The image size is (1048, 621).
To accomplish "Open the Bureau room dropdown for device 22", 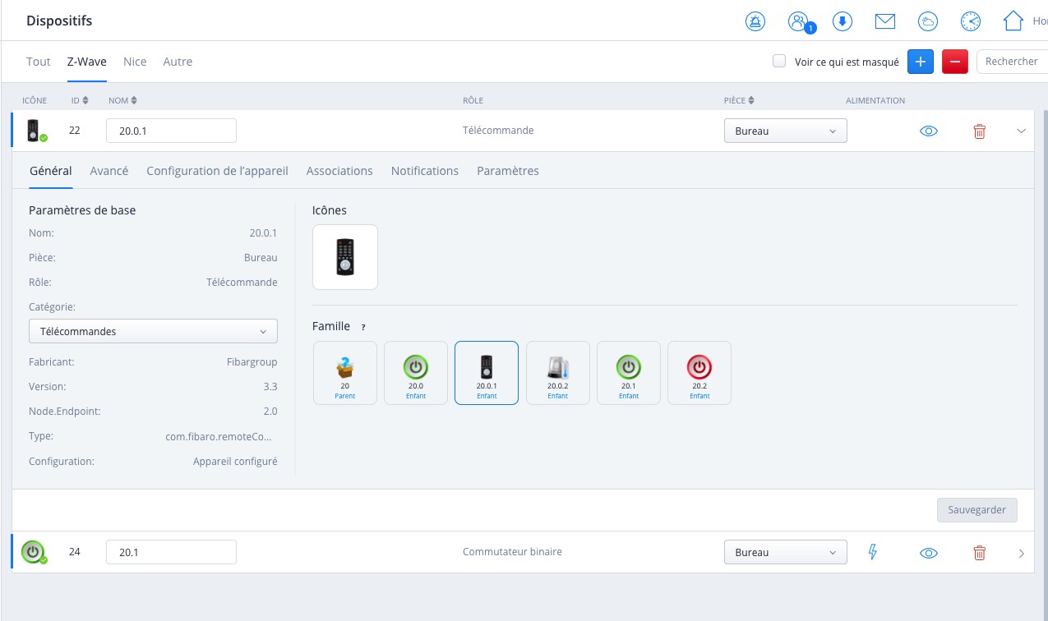I will point(785,131).
